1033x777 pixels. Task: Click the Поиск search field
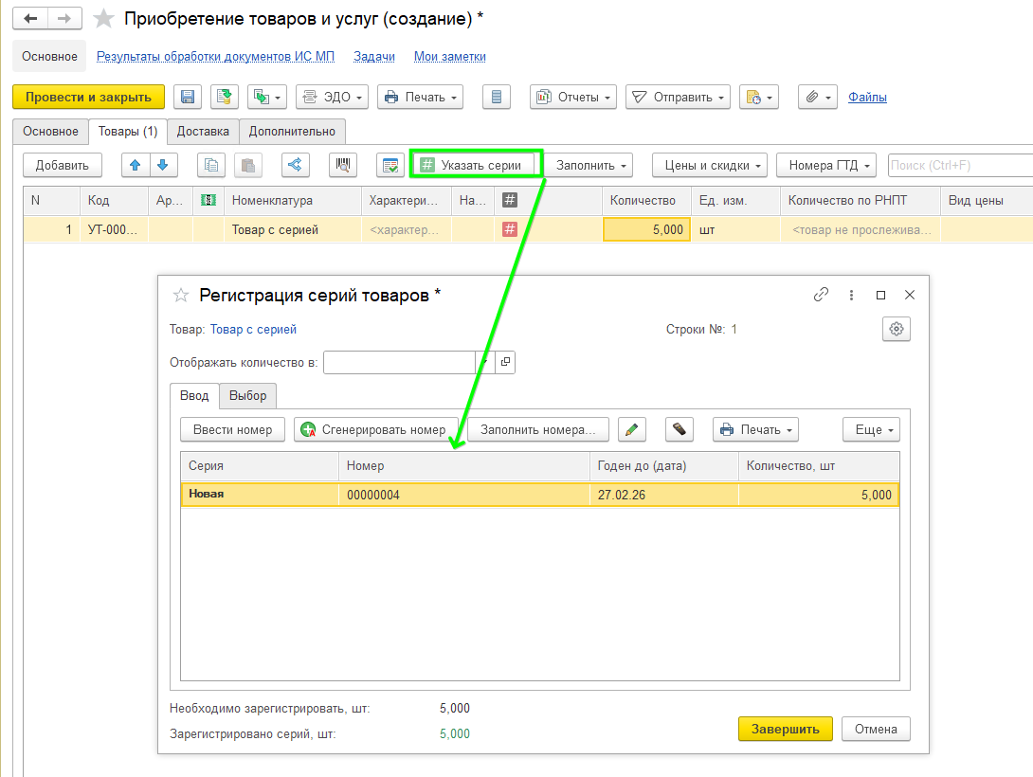click(x=959, y=165)
